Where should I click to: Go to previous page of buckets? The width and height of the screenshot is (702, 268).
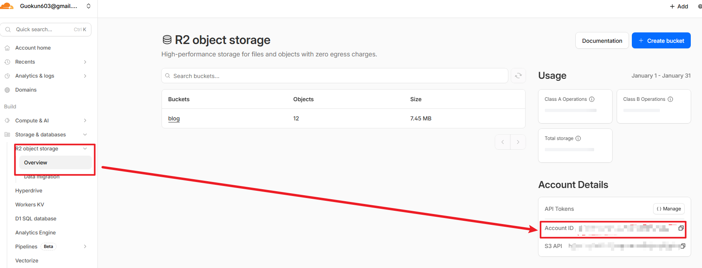pos(503,142)
